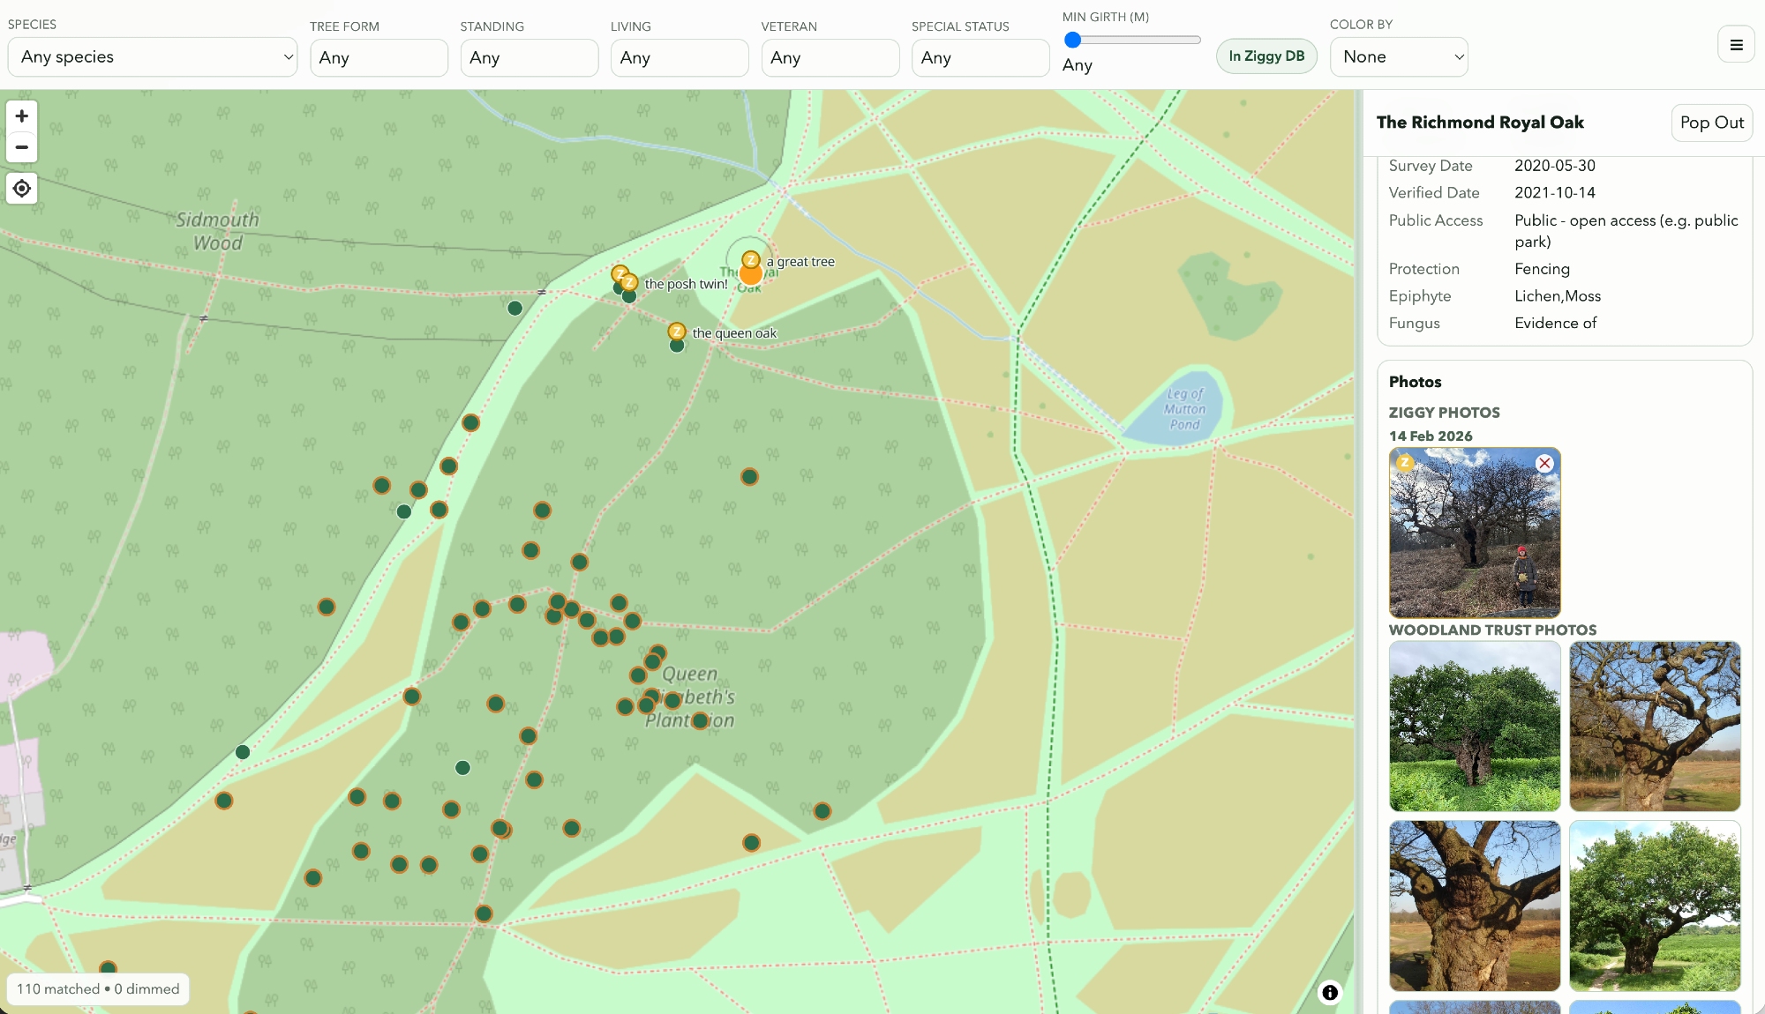Open first Woodland Trust photo thumbnail
The image size is (1765, 1014).
tap(1474, 726)
